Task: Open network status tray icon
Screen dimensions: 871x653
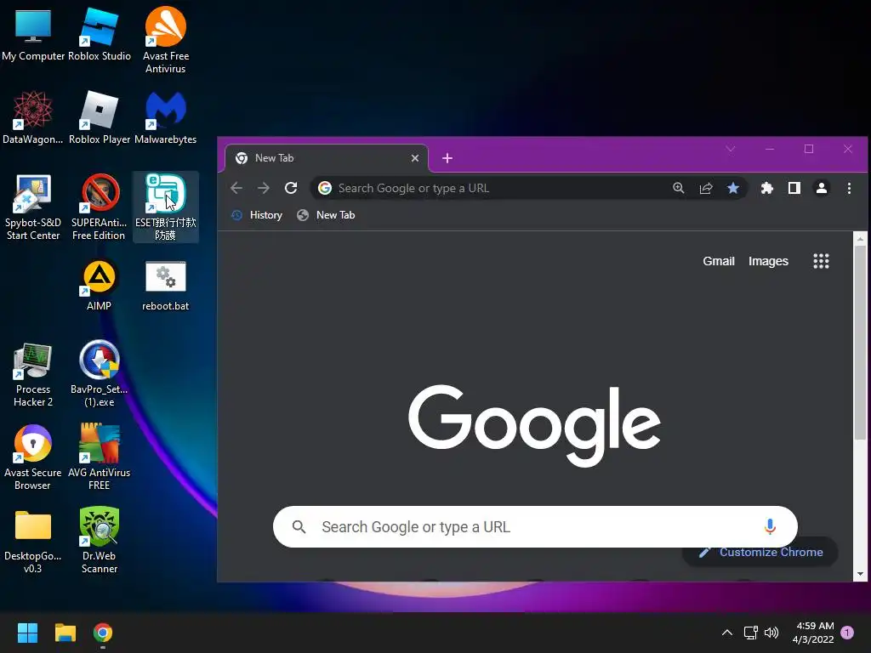Action: (750, 633)
